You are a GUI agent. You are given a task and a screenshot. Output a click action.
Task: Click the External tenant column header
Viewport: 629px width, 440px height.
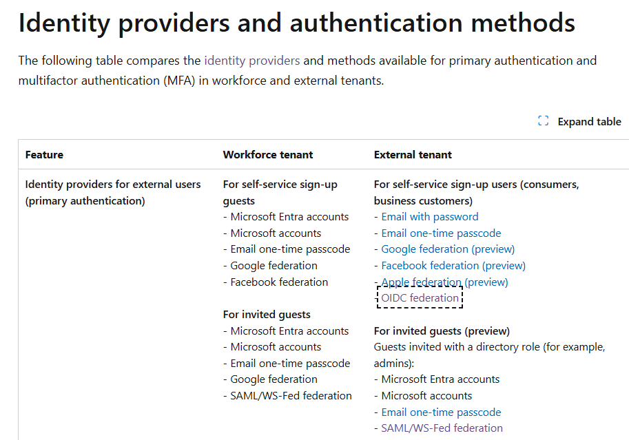413,155
